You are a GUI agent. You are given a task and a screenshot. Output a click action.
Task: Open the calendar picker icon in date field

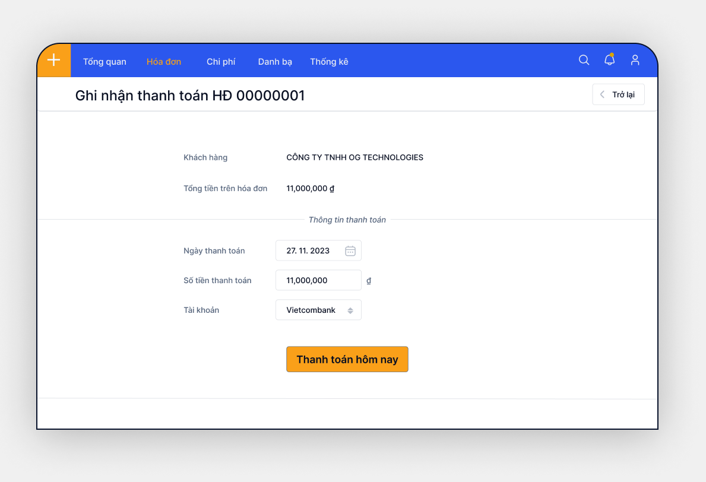coord(350,250)
